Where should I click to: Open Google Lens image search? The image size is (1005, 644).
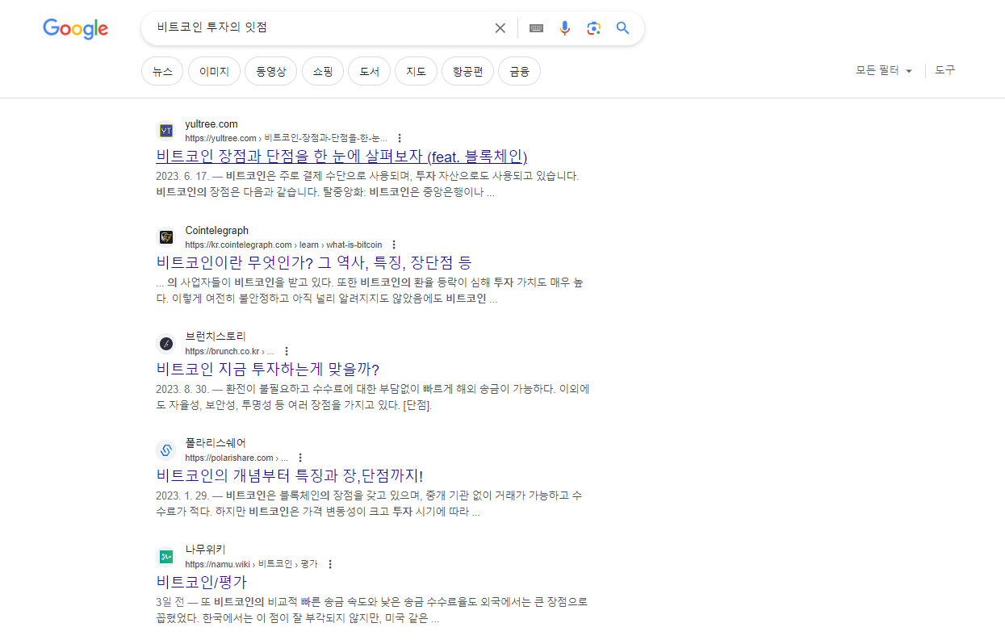tap(593, 28)
